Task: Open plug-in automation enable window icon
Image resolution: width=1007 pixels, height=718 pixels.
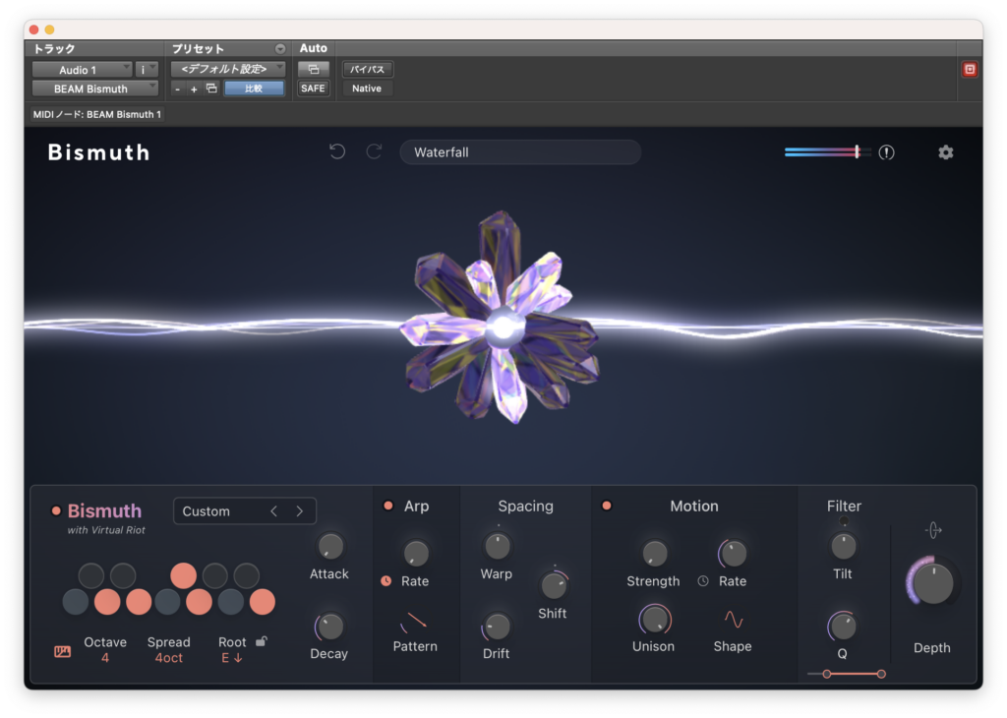Action: point(314,70)
